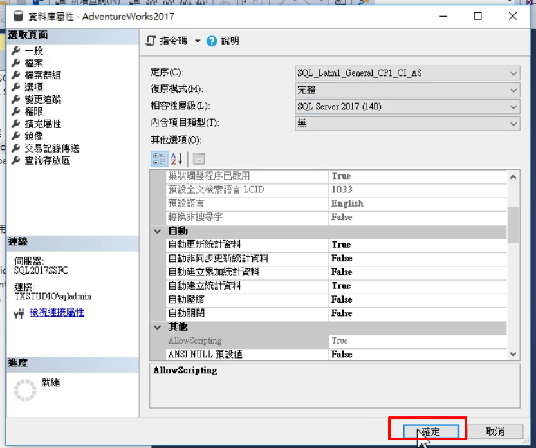Viewport: 536px width, 448px height.
Task: Click 檢視連接屬性 link
Action: tap(57, 312)
